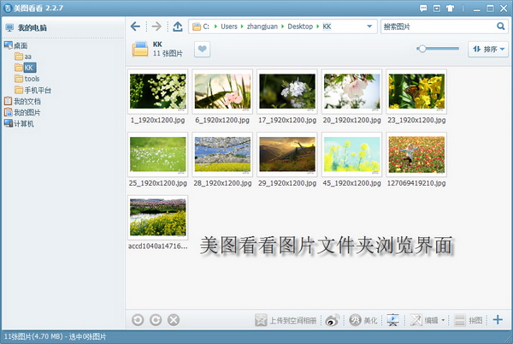Open 拼图 collage tool
This screenshot has width=513, height=344.
(469, 320)
